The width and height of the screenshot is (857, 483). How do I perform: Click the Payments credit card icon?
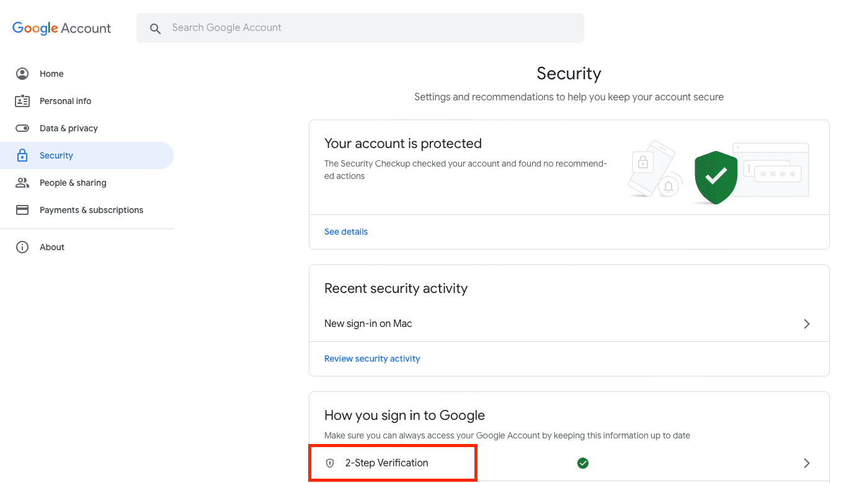22,210
